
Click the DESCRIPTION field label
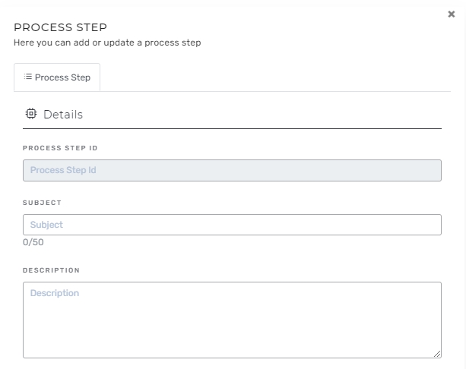pyautogui.click(x=51, y=270)
